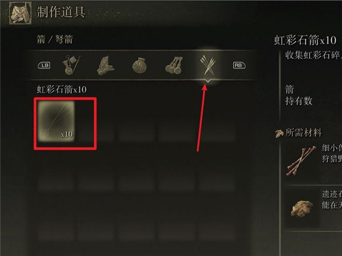Click the 所需材料 required materials header
The height and width of the screenshot is (256, 342).
[303, 133]
